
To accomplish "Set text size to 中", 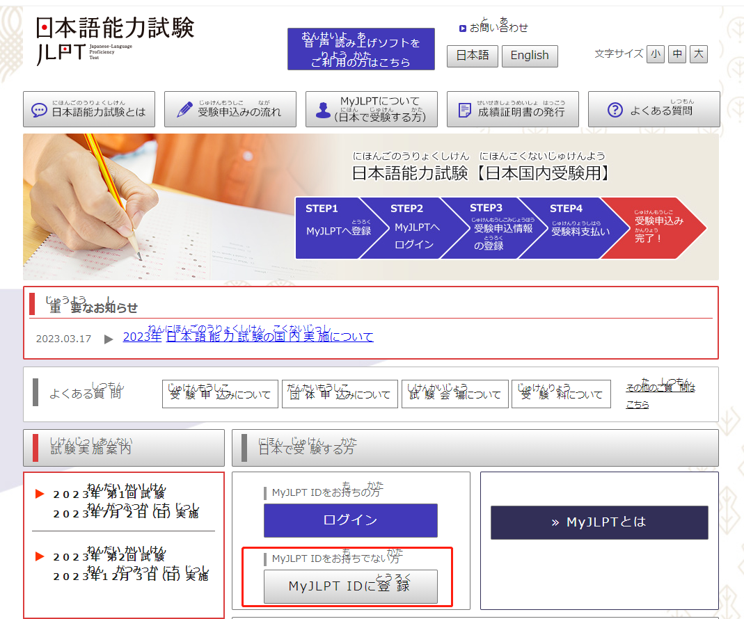I will [x=677, y=54].
